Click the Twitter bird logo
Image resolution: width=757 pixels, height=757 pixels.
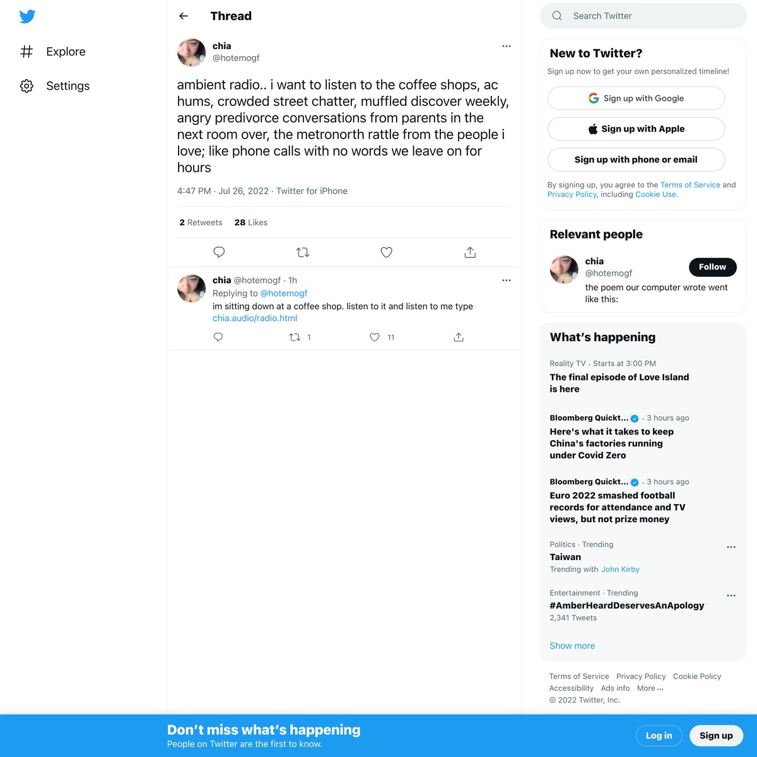tap(27, 16)
